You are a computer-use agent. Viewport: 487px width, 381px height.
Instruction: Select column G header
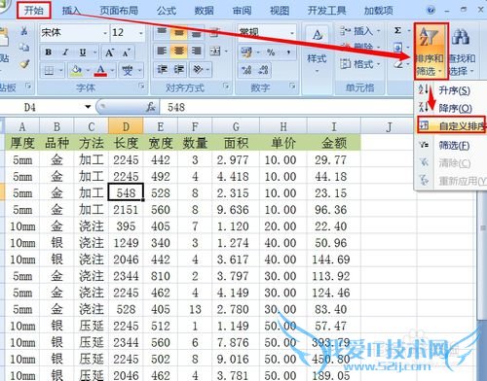coord(236,126)
